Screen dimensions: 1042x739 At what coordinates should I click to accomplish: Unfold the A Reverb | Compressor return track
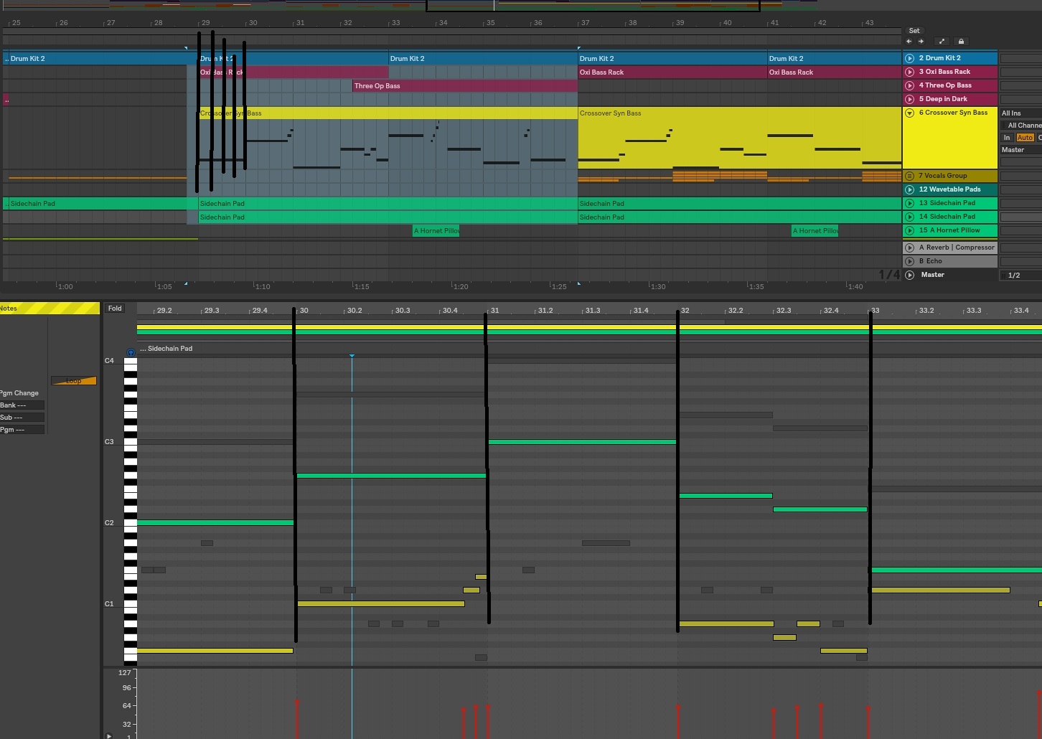910,248
